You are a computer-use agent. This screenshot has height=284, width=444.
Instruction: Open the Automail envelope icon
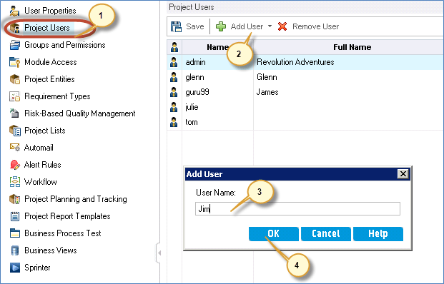pos(15,148)
